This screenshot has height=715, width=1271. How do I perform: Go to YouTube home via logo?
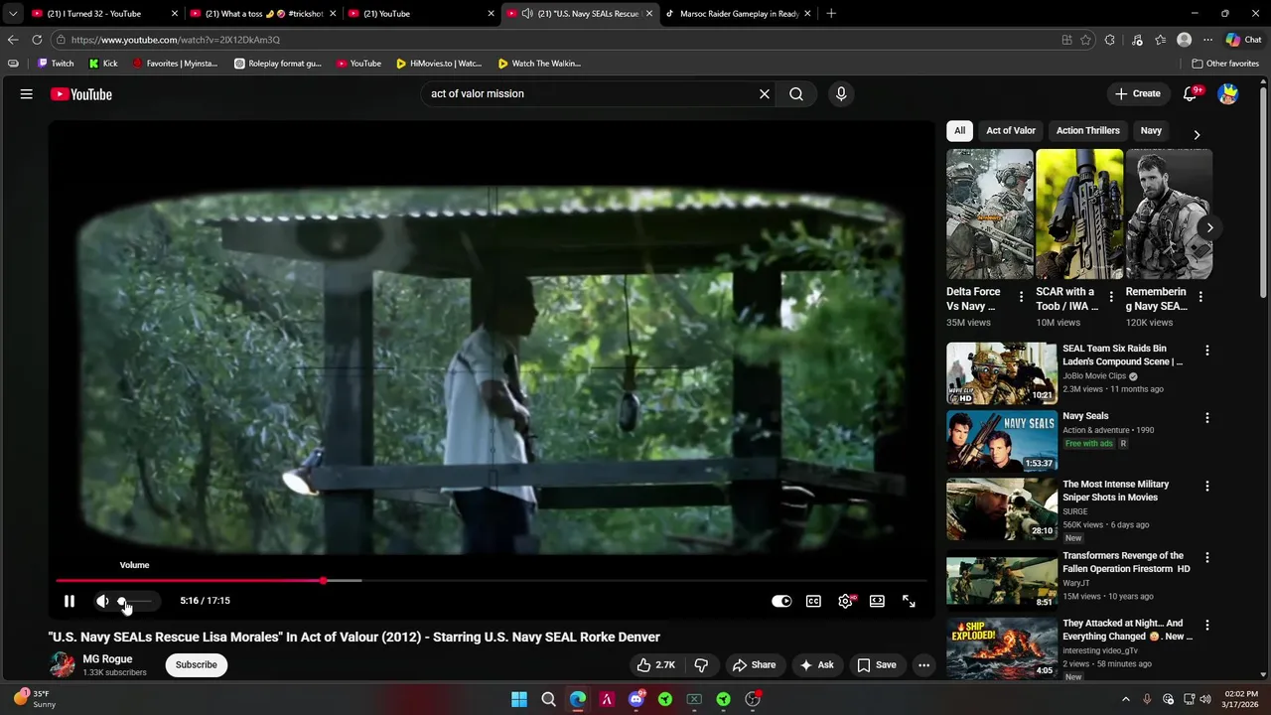pyautogui.click(x=81, y=94)
